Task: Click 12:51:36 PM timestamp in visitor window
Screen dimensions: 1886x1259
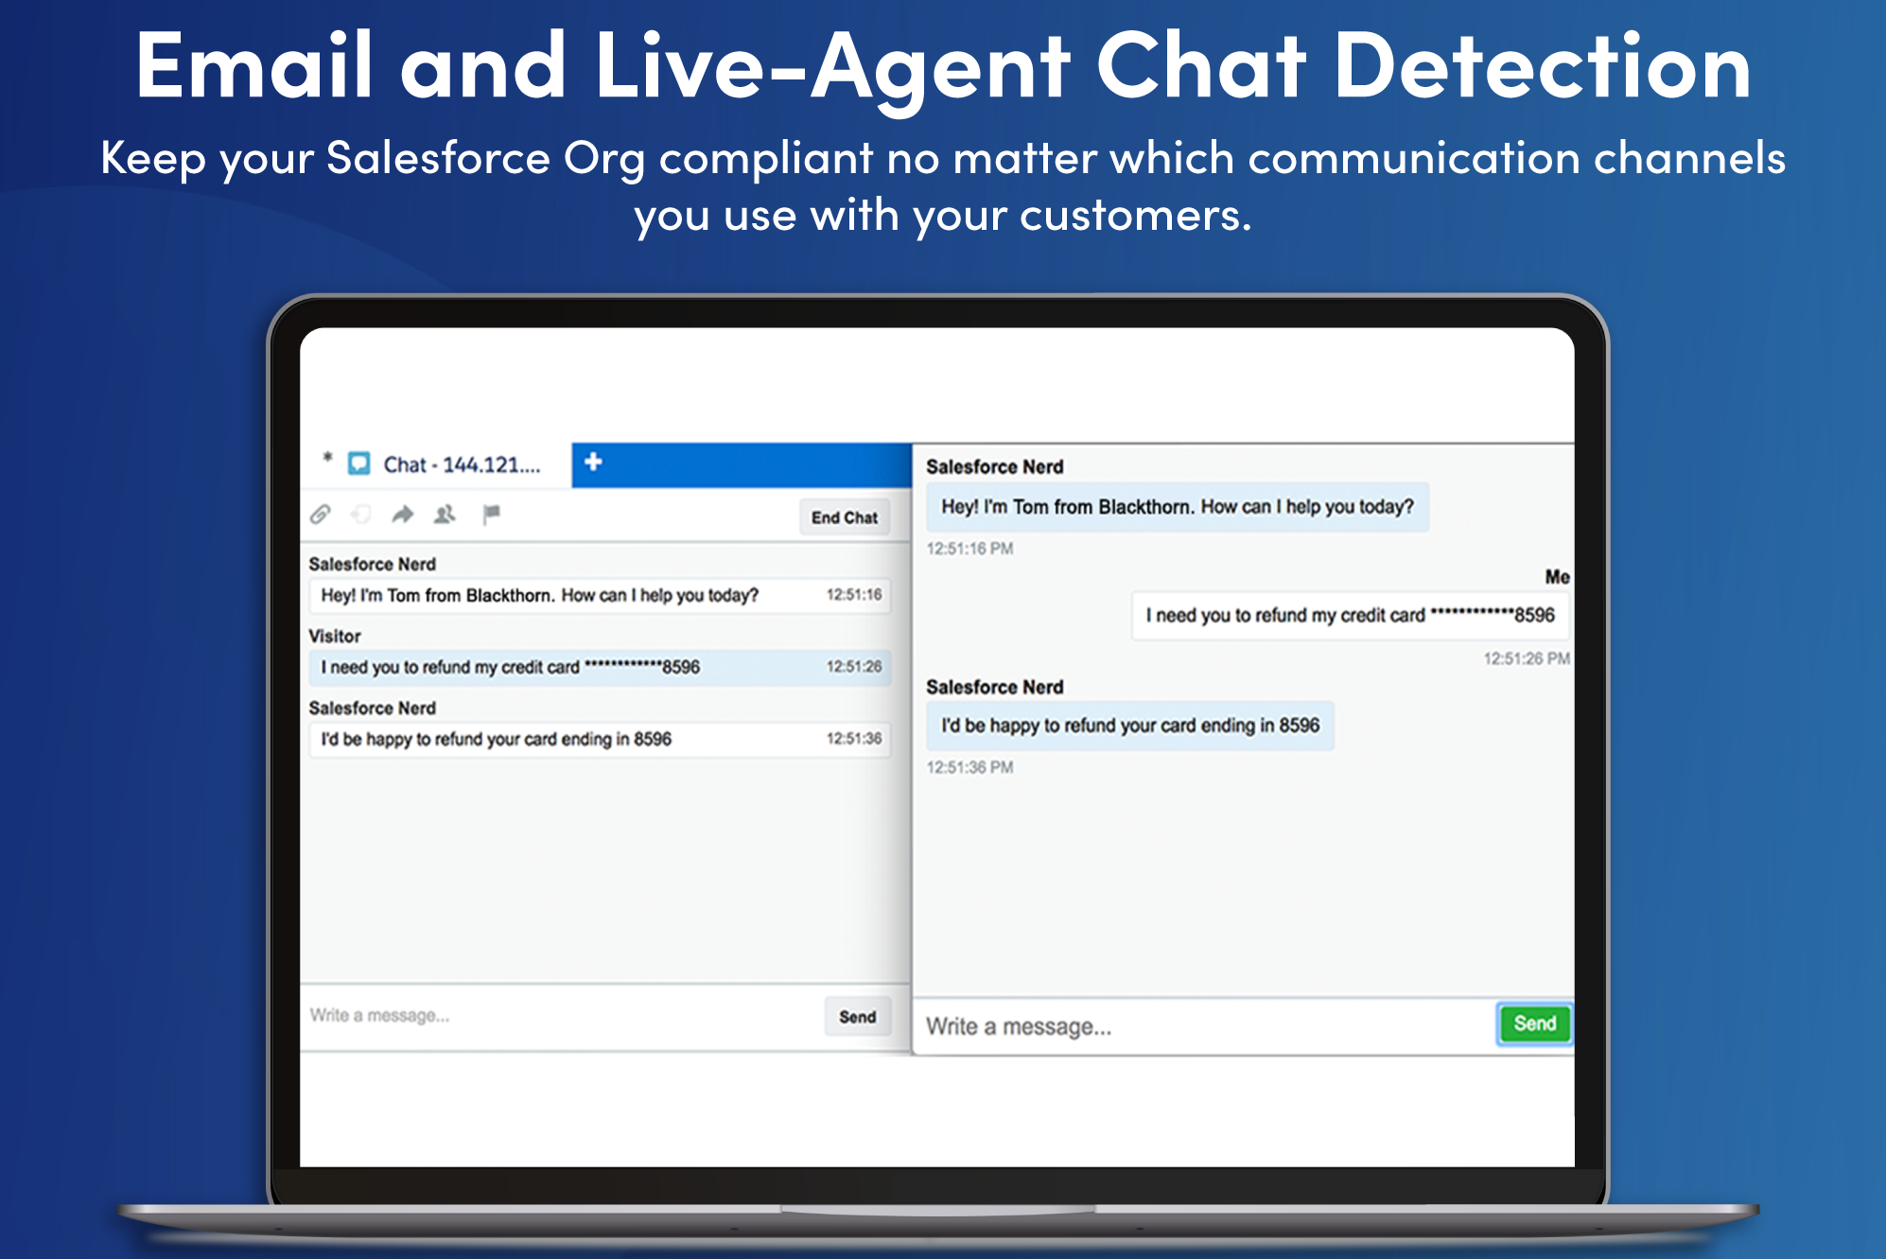Action: point(969,767)
